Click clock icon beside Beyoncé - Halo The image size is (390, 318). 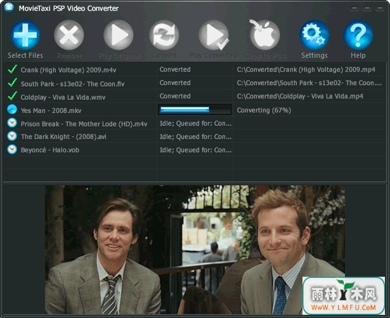point(12,149)
